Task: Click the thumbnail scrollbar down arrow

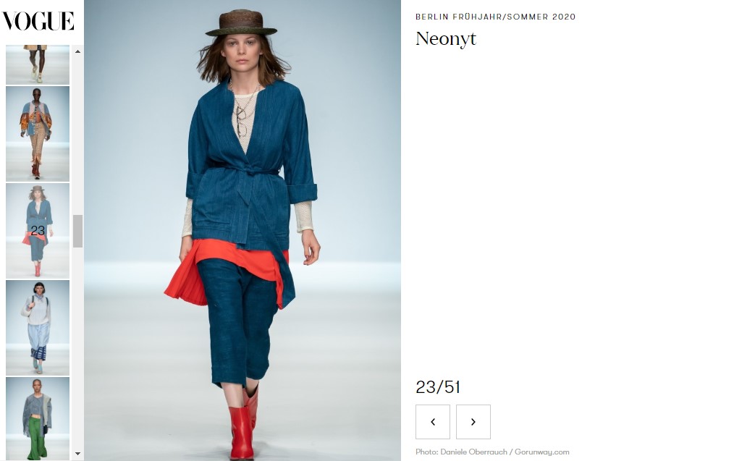Action: 77,453
